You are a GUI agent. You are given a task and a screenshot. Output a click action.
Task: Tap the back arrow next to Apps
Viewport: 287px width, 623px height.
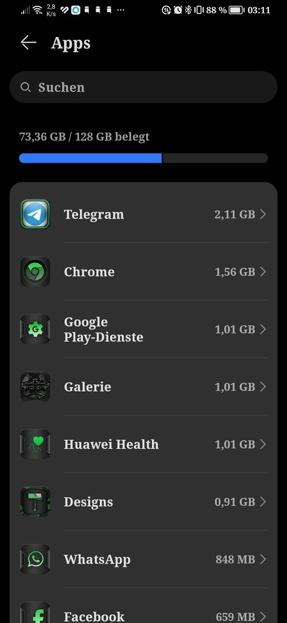pyautogui.click(x=29, y=43)
